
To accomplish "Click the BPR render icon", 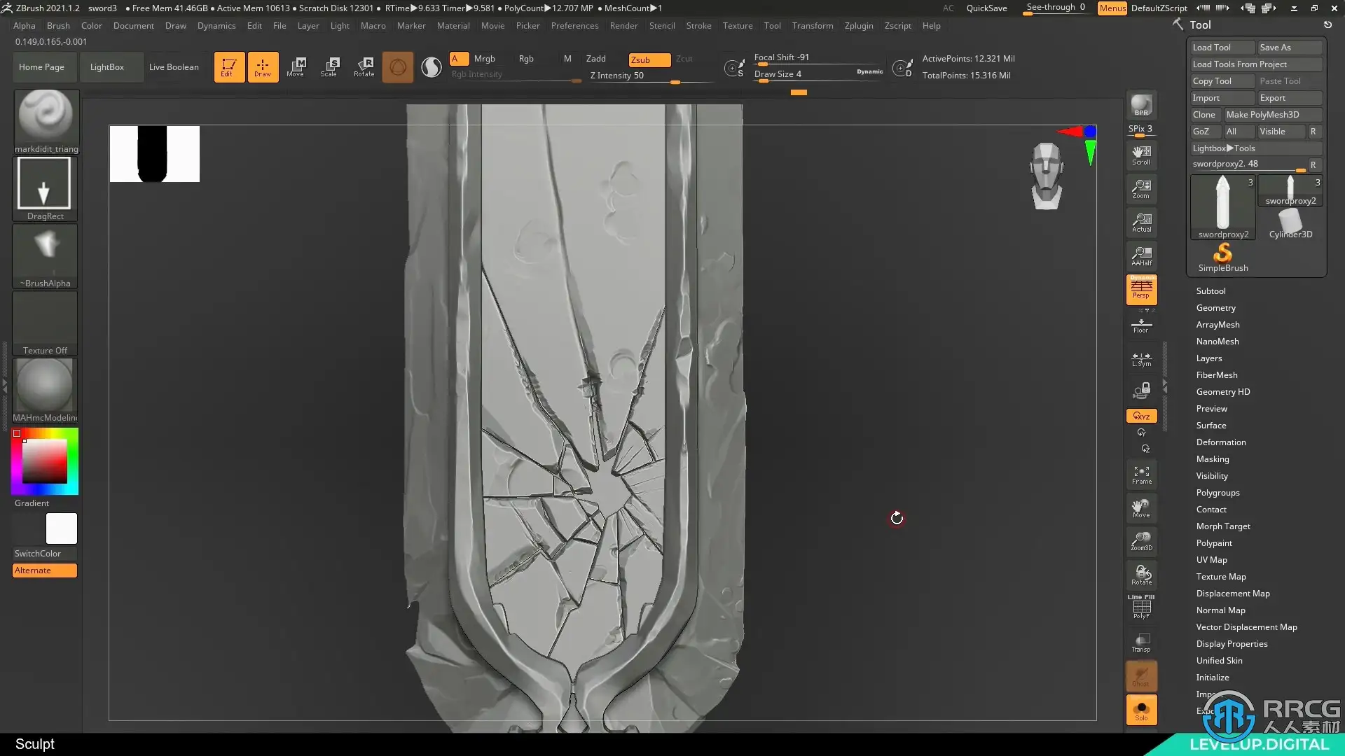I will pos(1141,105).
